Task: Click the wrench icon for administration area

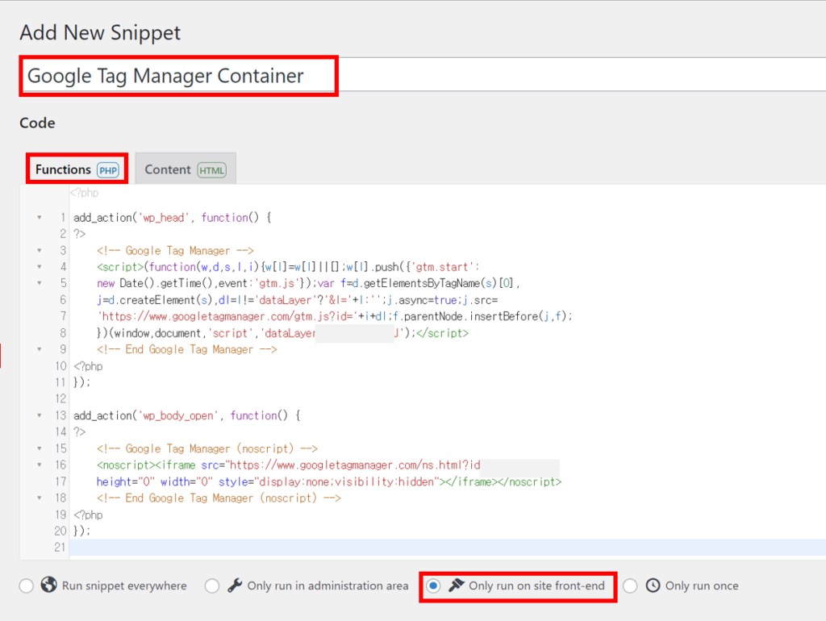Action: [x=235, y=586]
